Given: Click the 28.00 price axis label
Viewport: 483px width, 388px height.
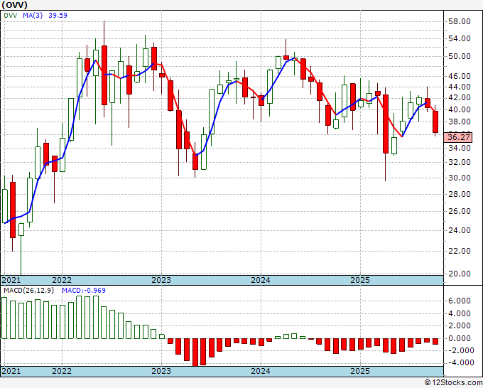Looking at the screenshot, I should pyautogui.click(x=460, y=194).
